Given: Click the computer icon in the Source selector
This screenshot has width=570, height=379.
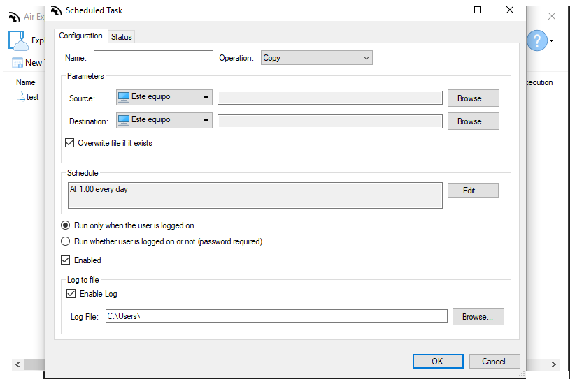Looking at the screenshot, I should pos(124,97).
